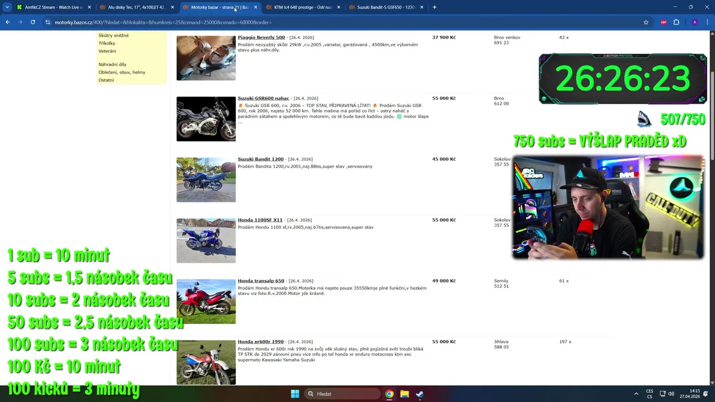Click the 43 x view count
Screen dimensions: 715x402
564,37
